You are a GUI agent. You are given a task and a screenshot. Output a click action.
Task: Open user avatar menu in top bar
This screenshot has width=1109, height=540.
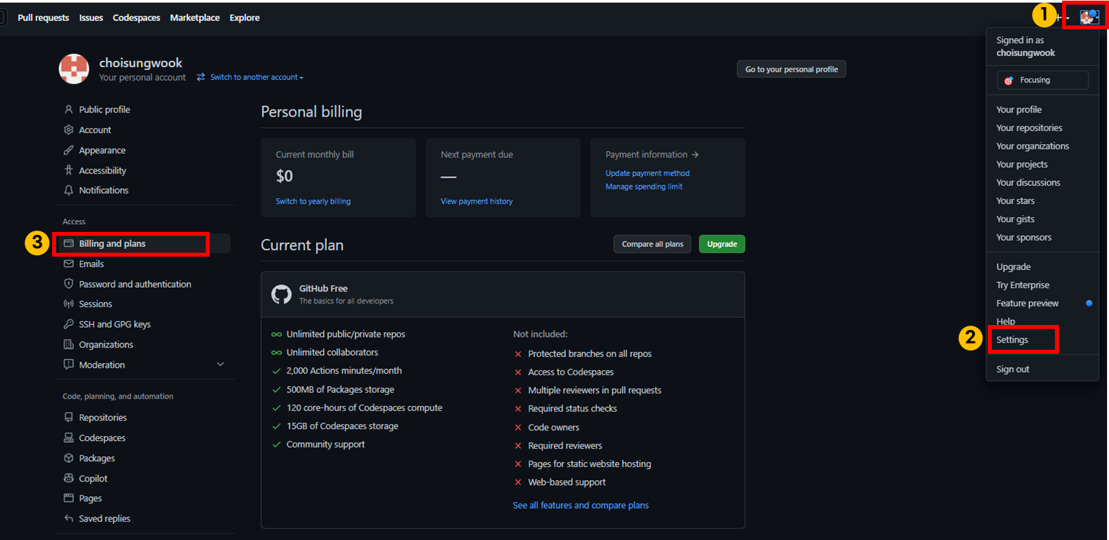[x=1089, y=18]
